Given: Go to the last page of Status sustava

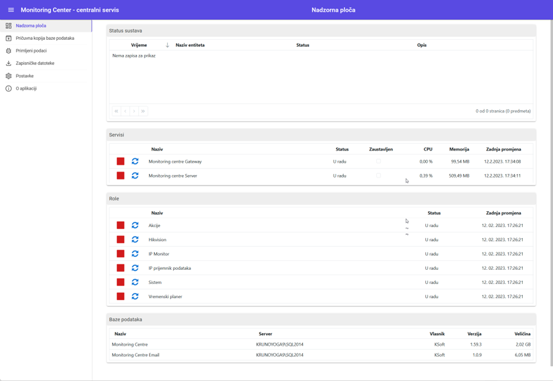Looking at the screenshot, I should [143, 111].
